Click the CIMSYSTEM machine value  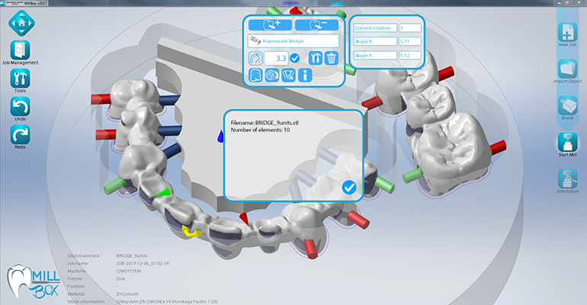[128, 271]
